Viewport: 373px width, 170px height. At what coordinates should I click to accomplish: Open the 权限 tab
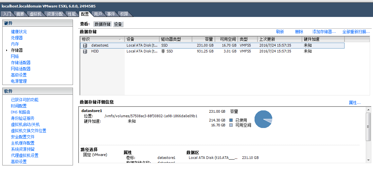(x=124, y=14)
